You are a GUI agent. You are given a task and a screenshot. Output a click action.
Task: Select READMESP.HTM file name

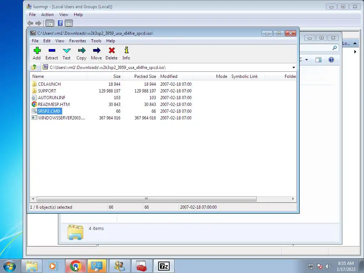tap(54, 104)
